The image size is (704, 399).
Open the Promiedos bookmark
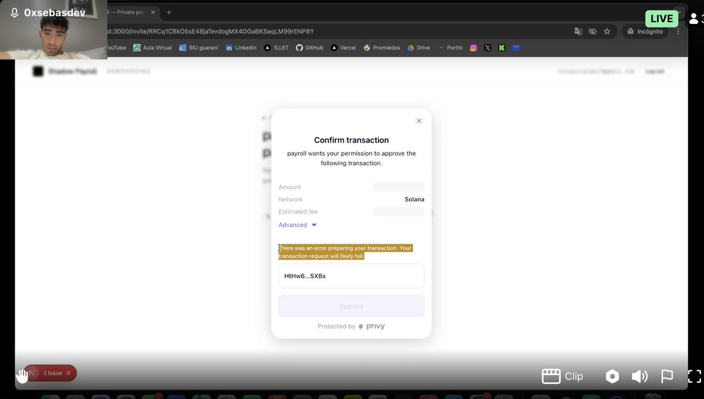[382, 47]
